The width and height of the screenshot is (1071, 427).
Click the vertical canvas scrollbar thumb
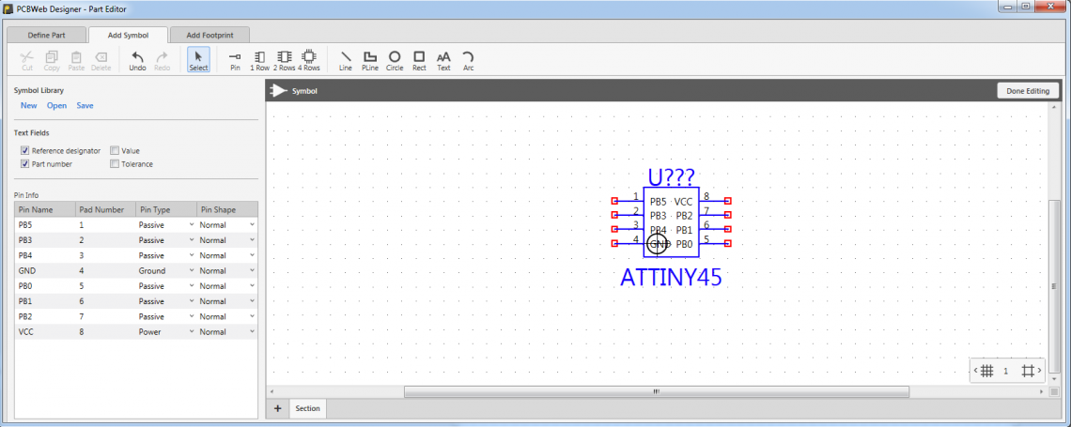(1055, 286)
